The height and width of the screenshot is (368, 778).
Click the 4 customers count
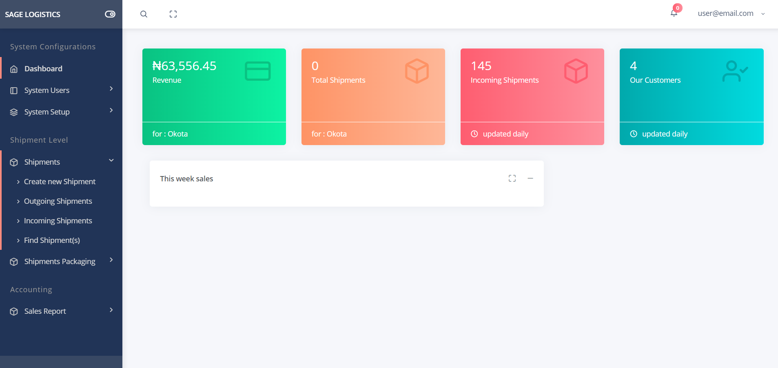pyautogui.click(x=633, y=66)
